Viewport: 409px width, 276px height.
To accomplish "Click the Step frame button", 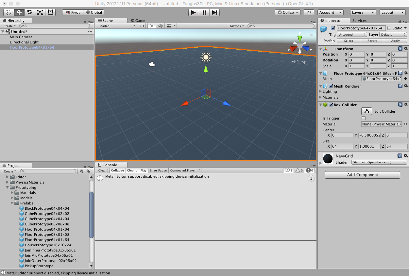I will [214, 12].
